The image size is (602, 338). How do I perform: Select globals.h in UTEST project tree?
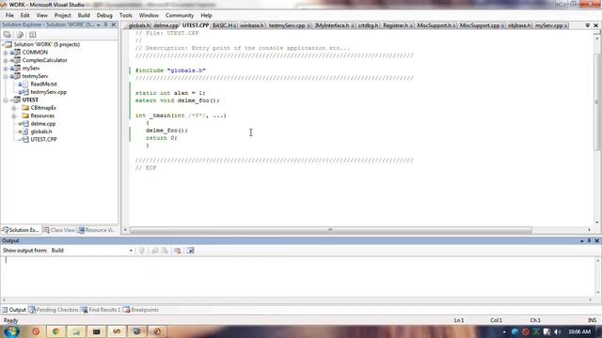click(41, 131)
